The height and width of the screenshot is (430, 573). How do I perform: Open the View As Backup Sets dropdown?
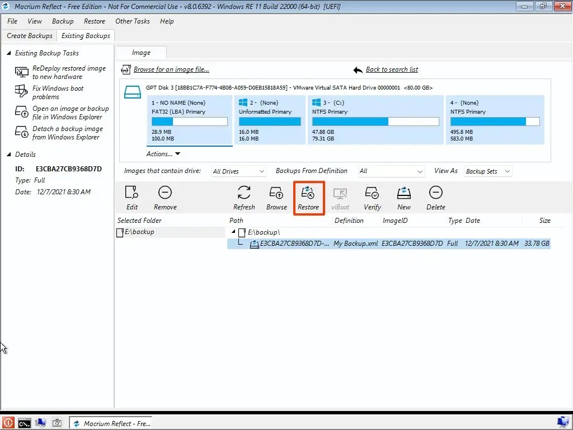488,171
